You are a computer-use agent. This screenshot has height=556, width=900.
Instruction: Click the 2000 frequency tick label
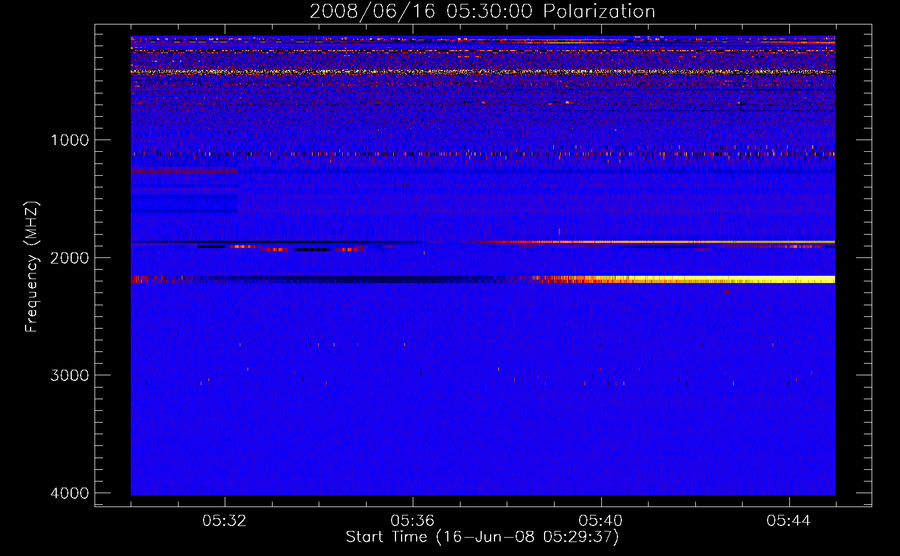click(70, 258)
